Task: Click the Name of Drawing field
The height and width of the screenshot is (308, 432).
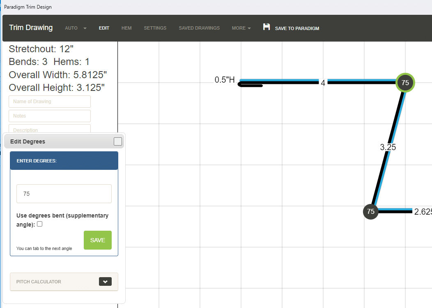Action: pyautogui.click(x=50, y=102)
